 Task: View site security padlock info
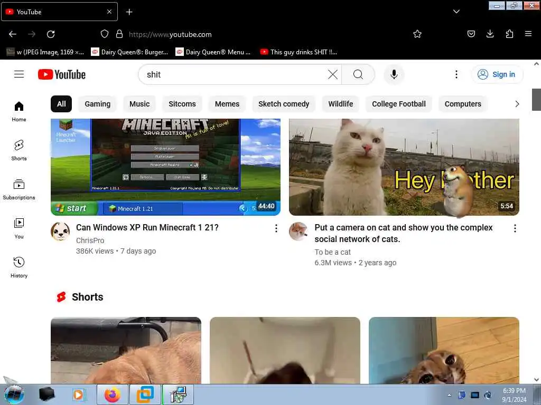click(119, 34)
